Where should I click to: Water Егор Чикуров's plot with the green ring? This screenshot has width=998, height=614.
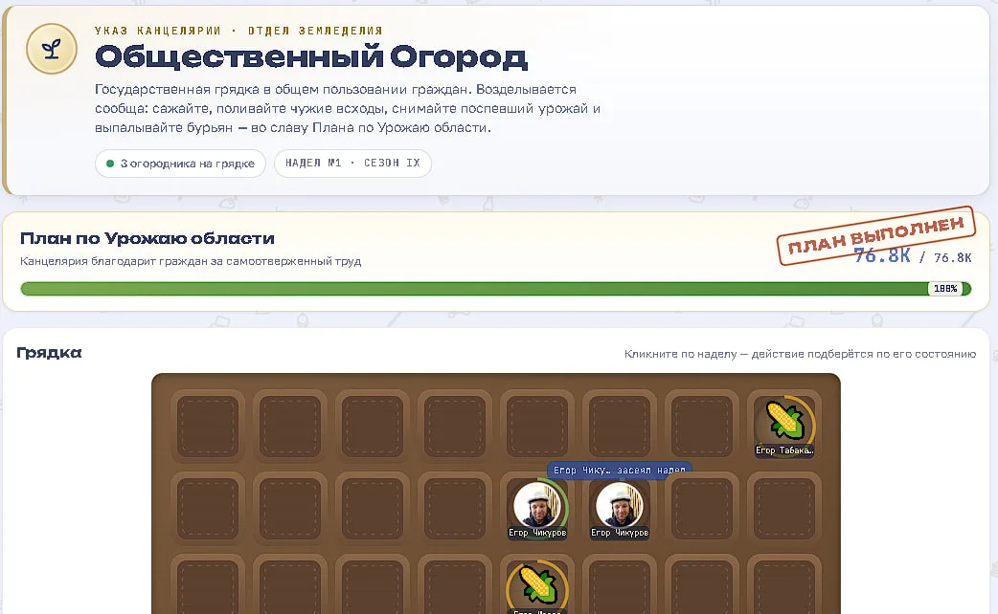(537, 509)
